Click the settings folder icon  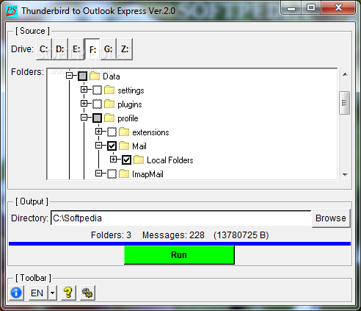[x=109, y=90]
